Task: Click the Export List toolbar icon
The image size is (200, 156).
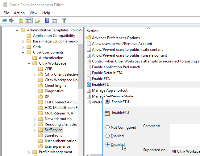Action: [38, 20]
